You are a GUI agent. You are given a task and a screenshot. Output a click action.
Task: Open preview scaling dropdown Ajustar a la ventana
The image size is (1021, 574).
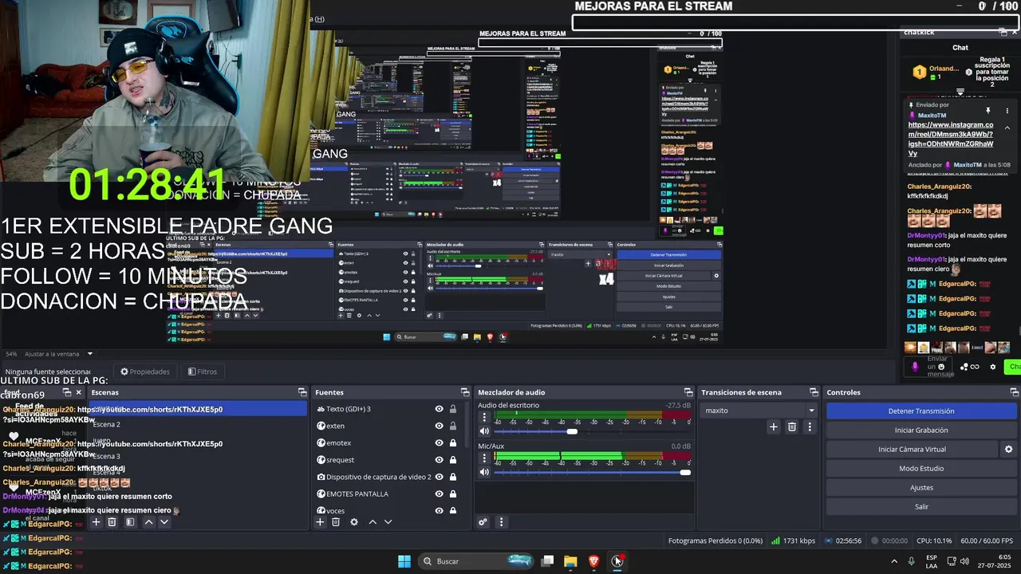pyautogui.click(x=58, y=354)
